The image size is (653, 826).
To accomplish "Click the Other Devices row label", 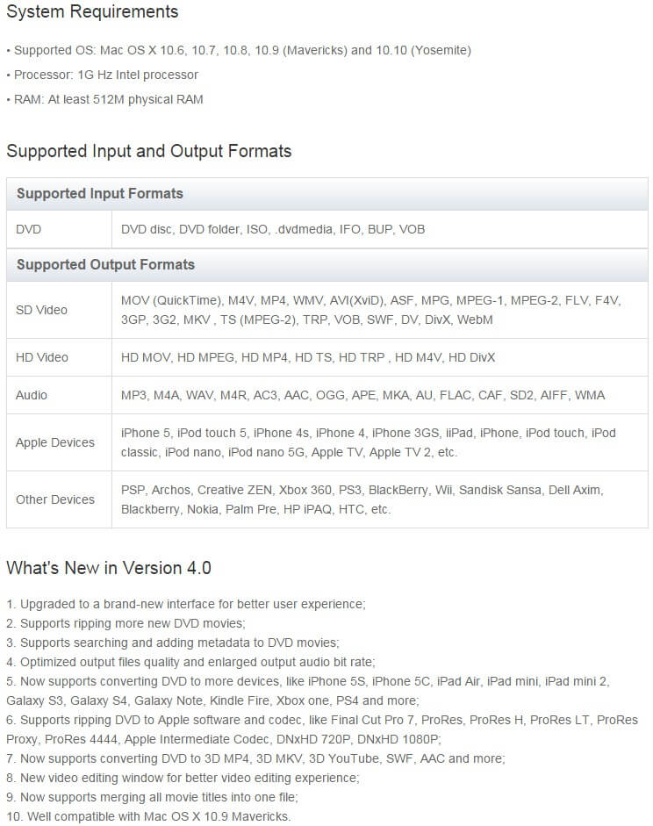I will (54, 499).
